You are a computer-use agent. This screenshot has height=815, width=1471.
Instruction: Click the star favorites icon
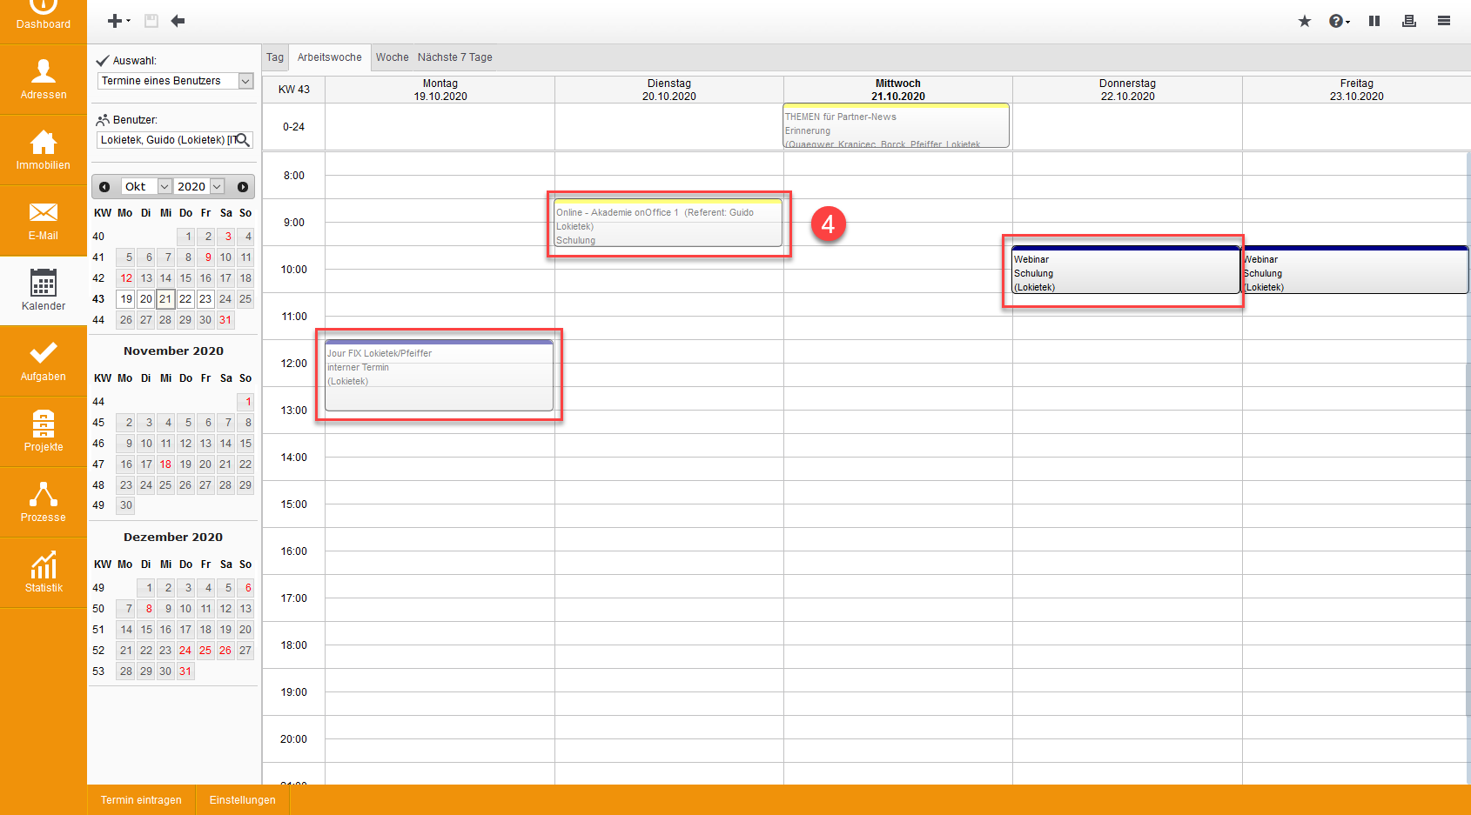(1304, 21)
